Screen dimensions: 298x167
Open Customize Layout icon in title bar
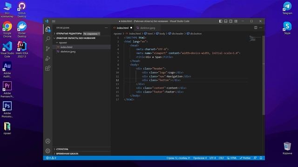coord(236,21)
